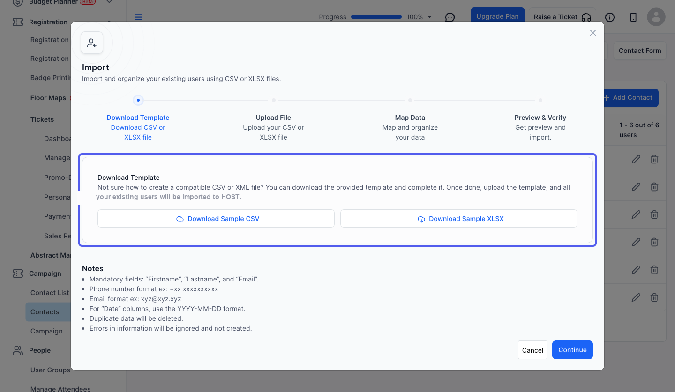Click the Budget Planner Beta badge
This screenshot has height=392, width=675.
point(88,2)
